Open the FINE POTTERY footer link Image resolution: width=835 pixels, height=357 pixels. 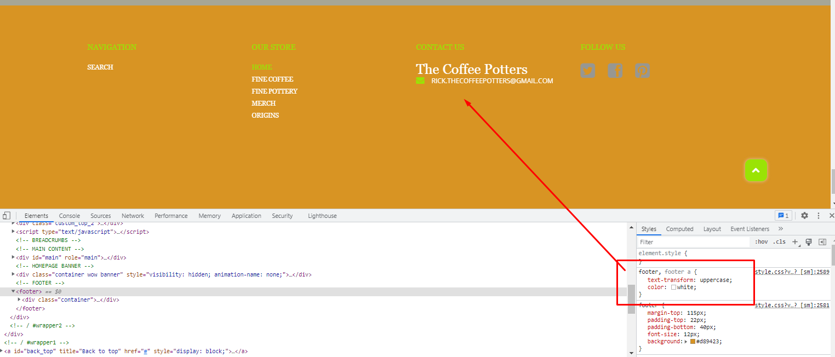click(274, 91)
